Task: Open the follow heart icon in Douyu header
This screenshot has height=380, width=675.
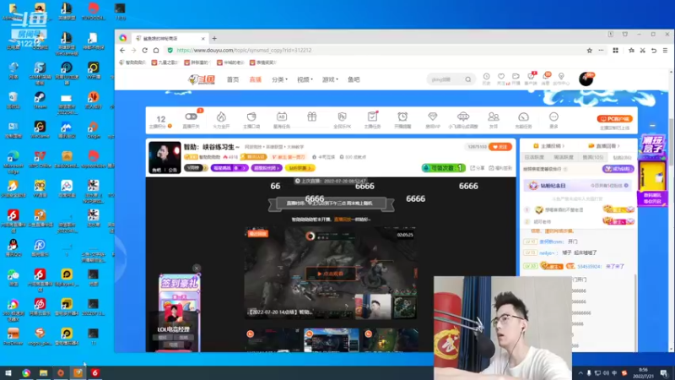Action: 501,79
